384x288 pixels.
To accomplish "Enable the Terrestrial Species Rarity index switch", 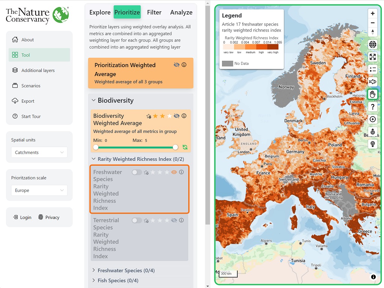I will pyautogui.click(x=137, y=220).
